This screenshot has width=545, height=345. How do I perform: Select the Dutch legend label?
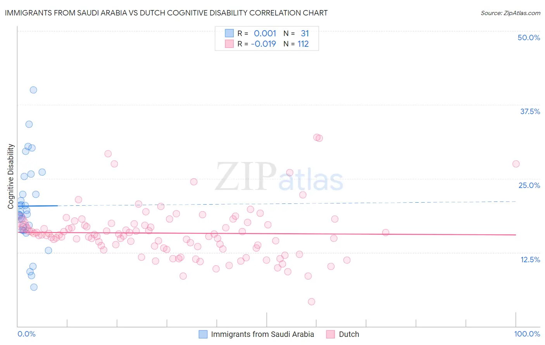[x=349, y=334]
